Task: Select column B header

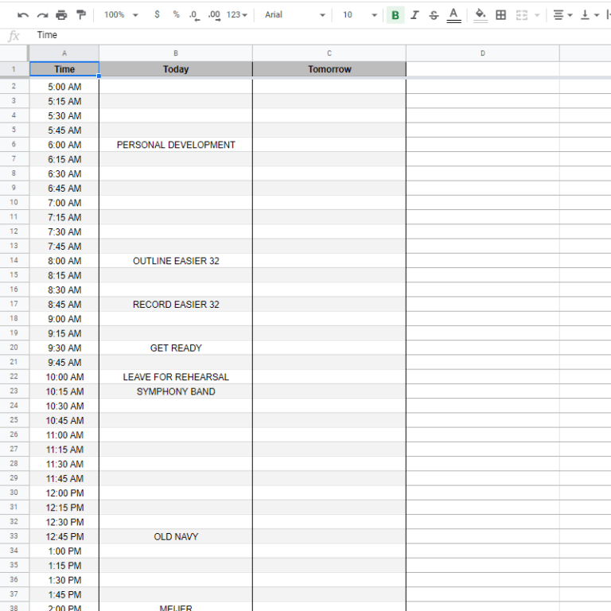Action: [x=176, y=53]
